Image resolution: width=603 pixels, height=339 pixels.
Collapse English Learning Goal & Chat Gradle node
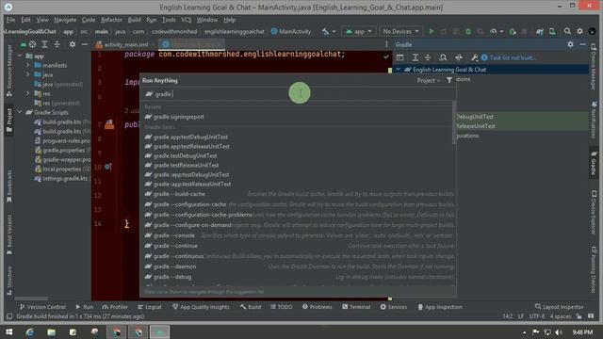click(399, 70)
